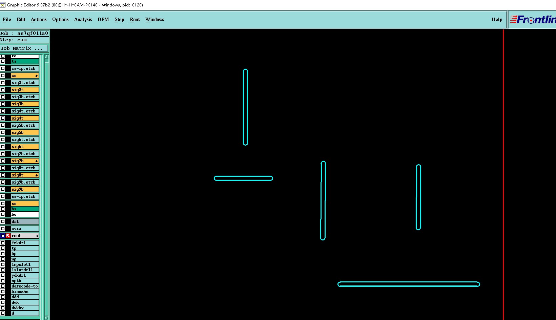The width and height of the screenshot is (556, 320).
Task: Select the ss layer name
Action: [x=25, y=204]
